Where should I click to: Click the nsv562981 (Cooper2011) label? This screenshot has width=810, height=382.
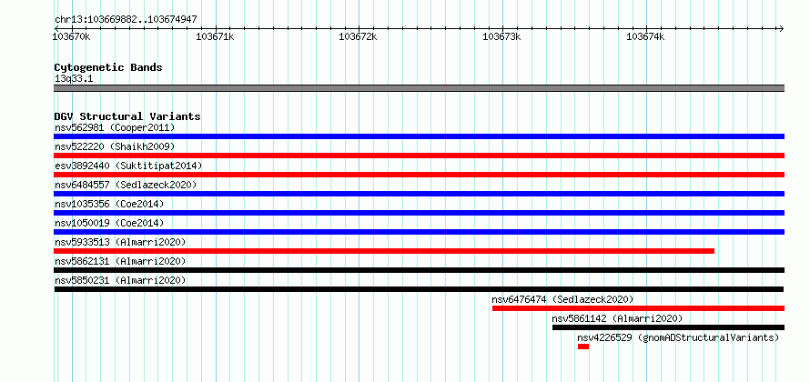click(115, 127)
